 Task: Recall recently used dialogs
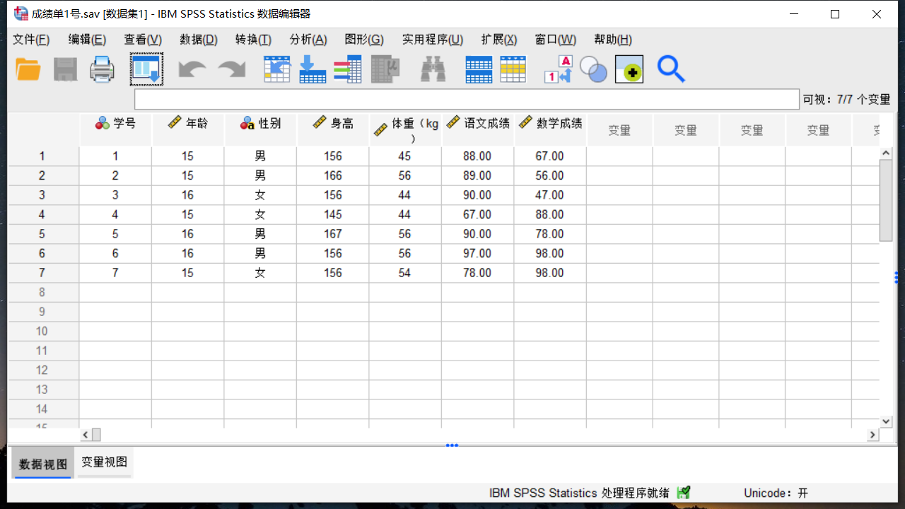coord(146,69)
